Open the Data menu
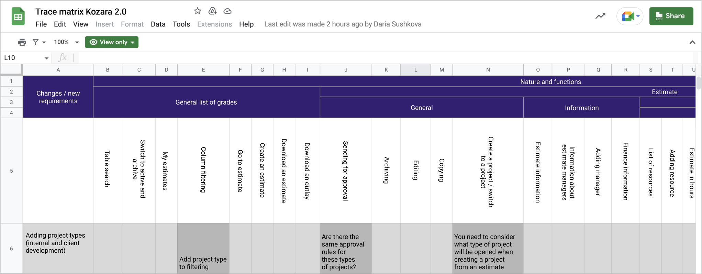This screenshot has height=274, width=702. point(158,24)
